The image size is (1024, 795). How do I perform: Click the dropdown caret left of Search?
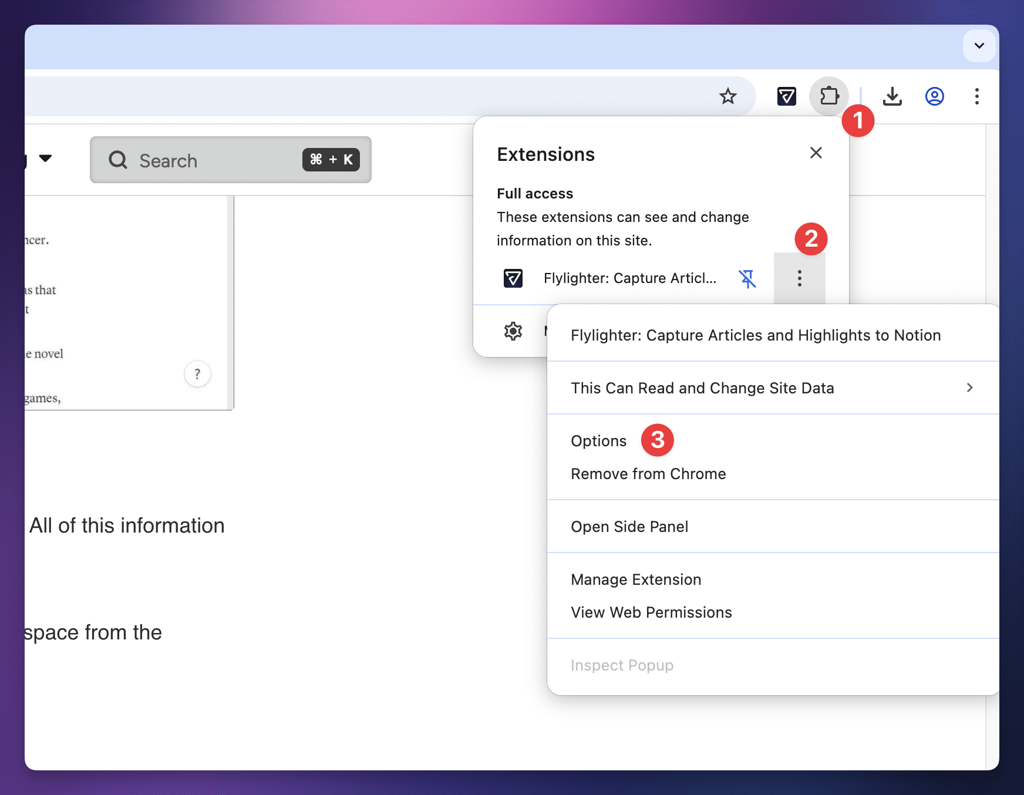click(45, 159)
